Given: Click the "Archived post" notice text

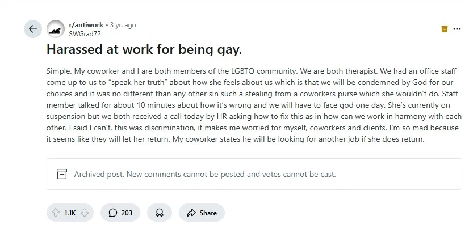Looking at the screenshot, I should coord(205,174).
